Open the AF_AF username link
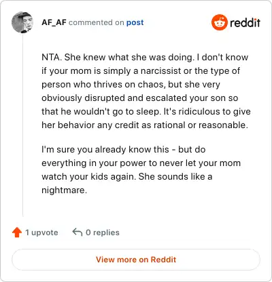 (x=54, y=22)
